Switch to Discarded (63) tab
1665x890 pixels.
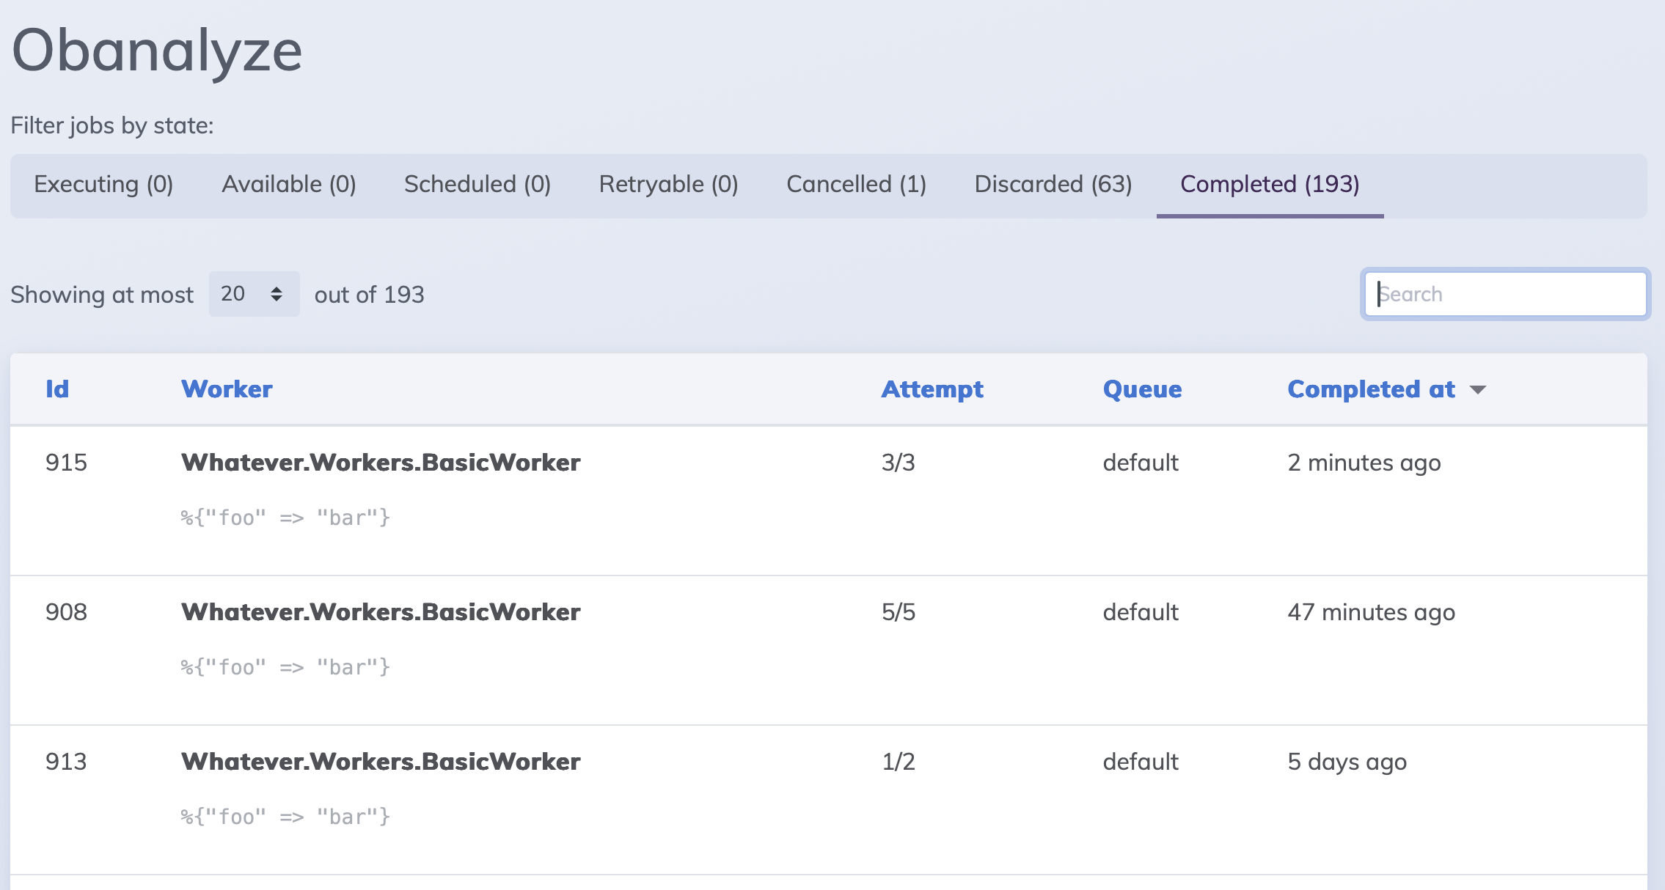(x=1053, y=184)
